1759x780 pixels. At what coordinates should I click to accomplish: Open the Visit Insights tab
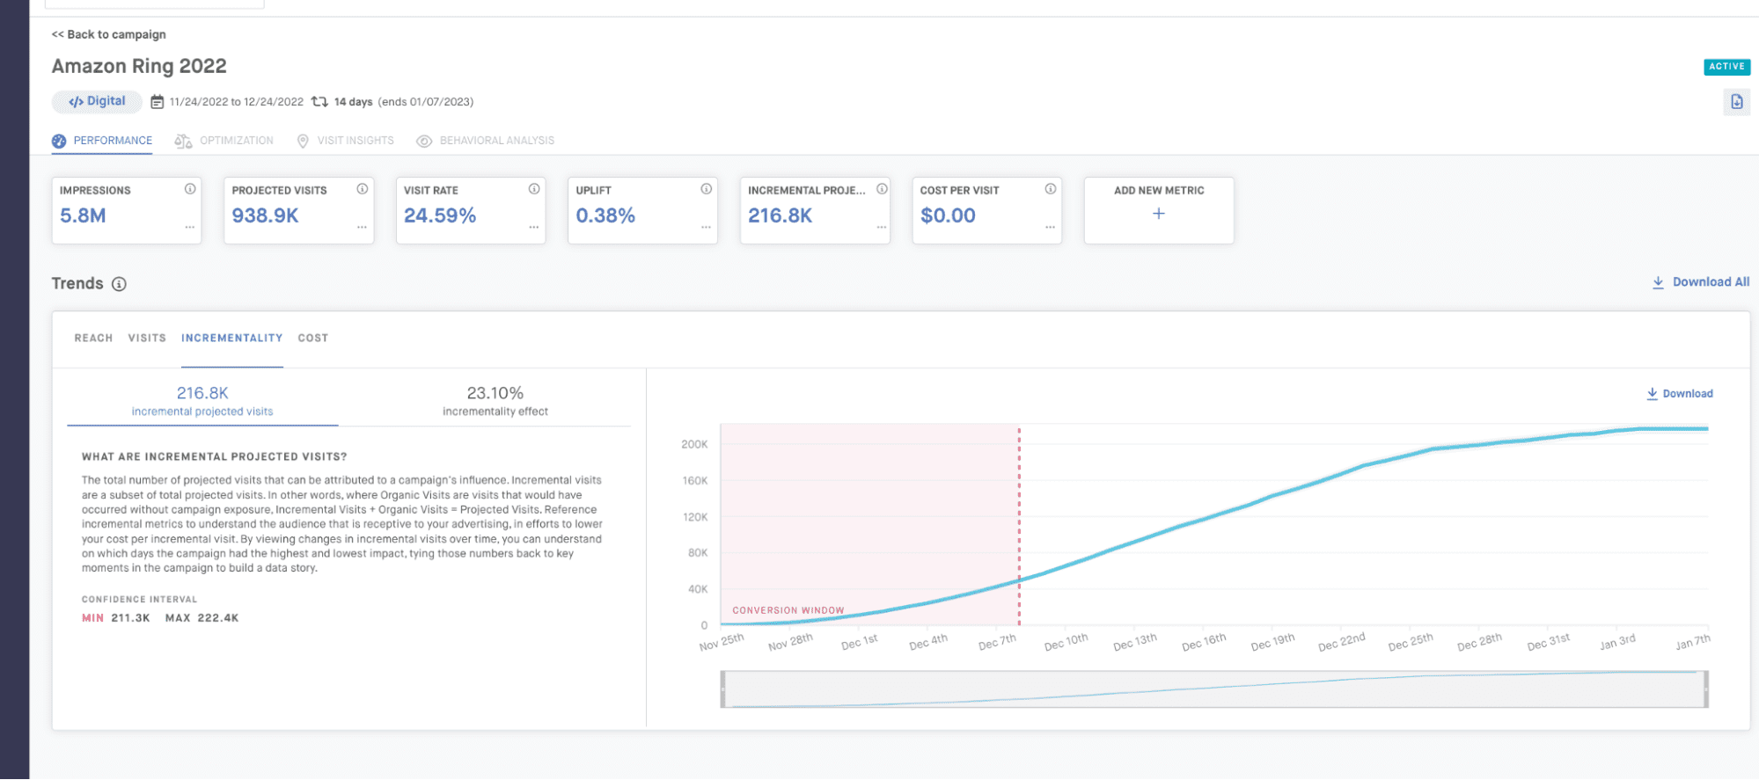(x=346, y=141)
